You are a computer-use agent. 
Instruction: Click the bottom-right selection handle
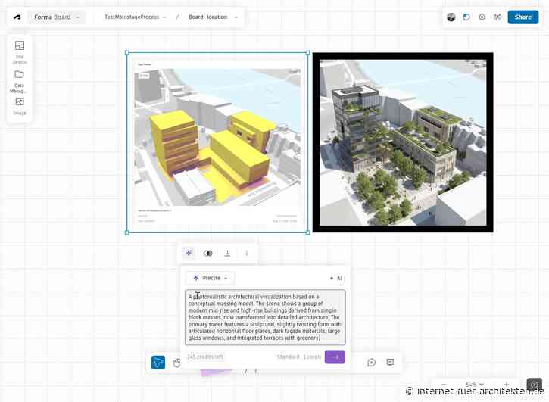[x=307, y=232]
